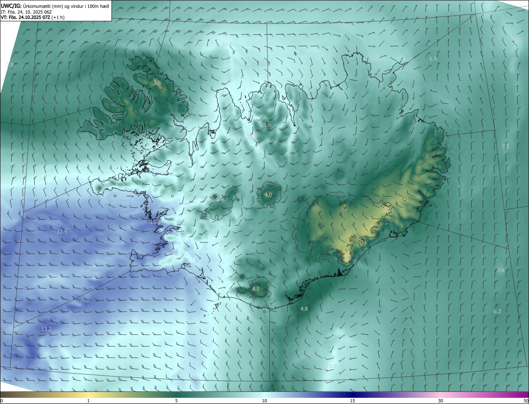Click the yellow segment of the color scale
Viewport: 529px width, 404px height.
pos(88,394)
